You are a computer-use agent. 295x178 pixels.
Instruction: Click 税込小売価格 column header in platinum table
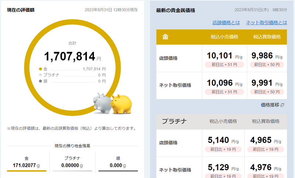[223, 121]
